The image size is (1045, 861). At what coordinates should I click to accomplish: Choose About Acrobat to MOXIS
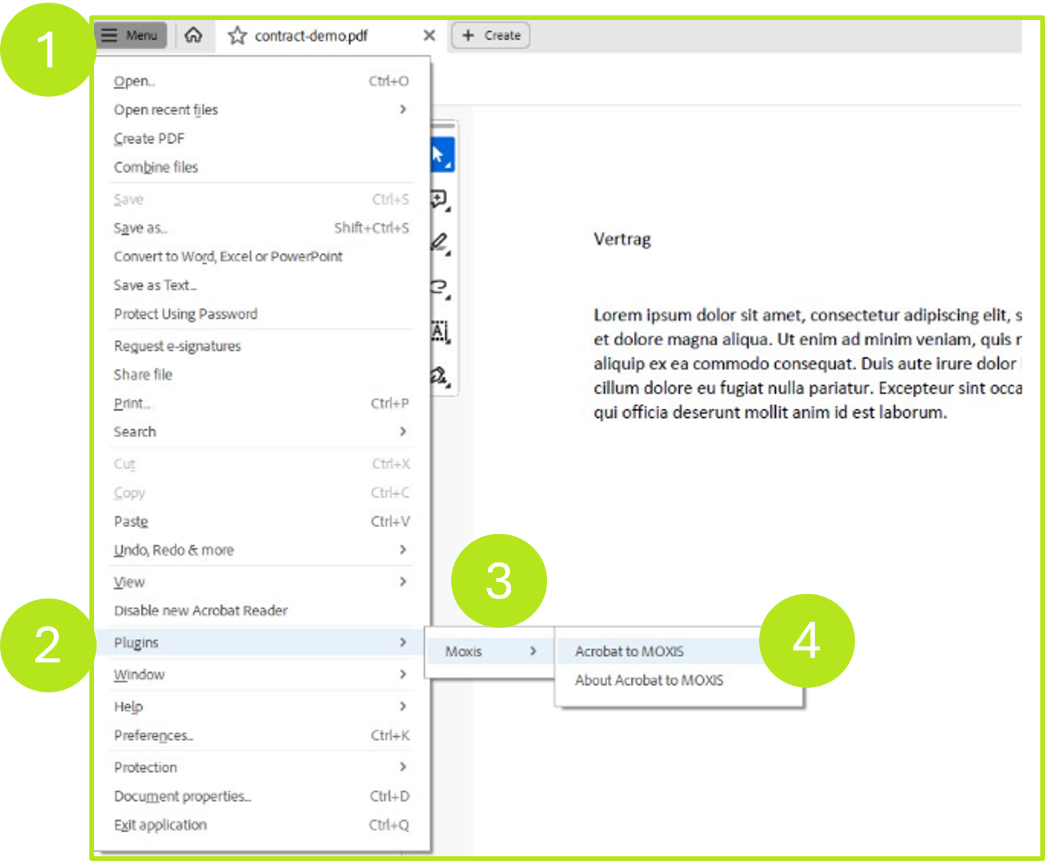click(648, 680)
